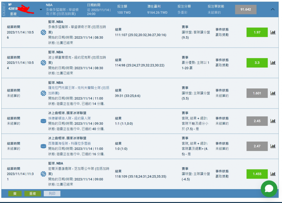Click result text 39:31 (33:25,6:6)

(128, 96)
